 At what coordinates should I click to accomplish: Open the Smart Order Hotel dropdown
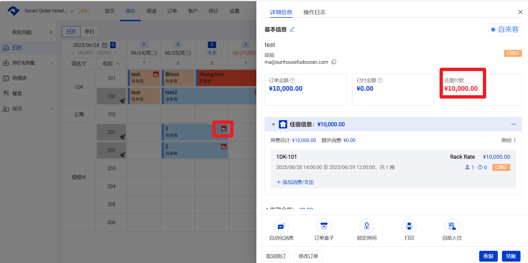pyautogui.click(x=72, y=11)
